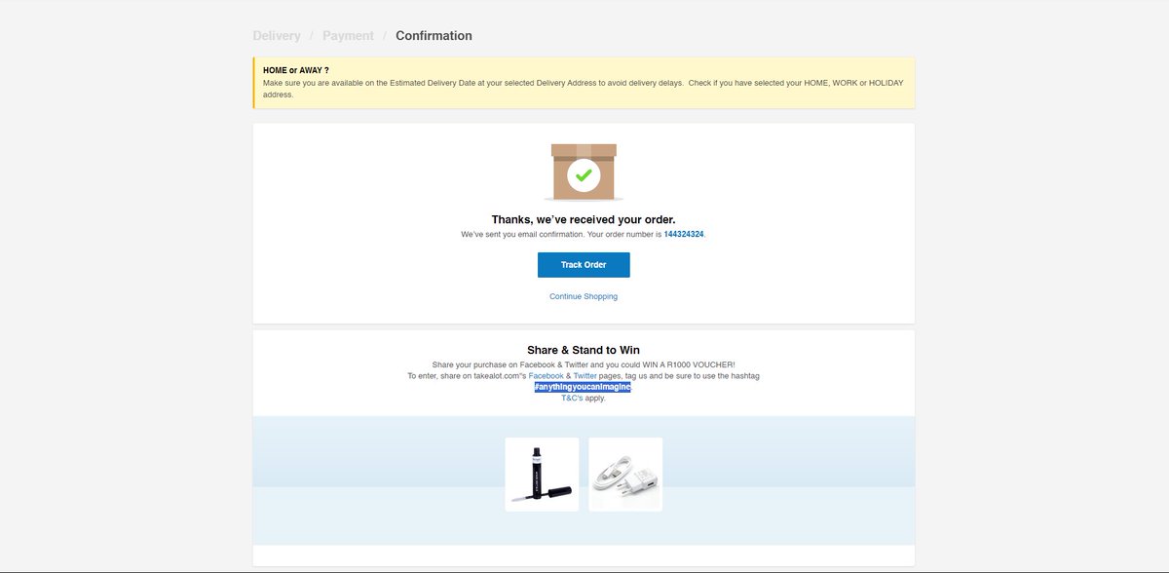Click the white charger cable product thumbnail

(625, 474)
